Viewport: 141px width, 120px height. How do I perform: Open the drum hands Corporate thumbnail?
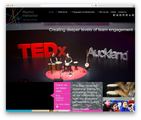(119, 89)
